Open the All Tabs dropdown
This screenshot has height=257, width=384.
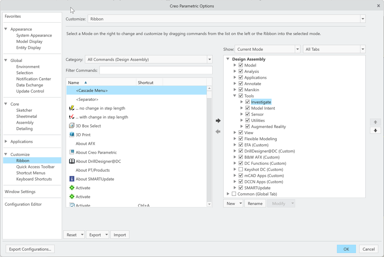click(362, 49)
